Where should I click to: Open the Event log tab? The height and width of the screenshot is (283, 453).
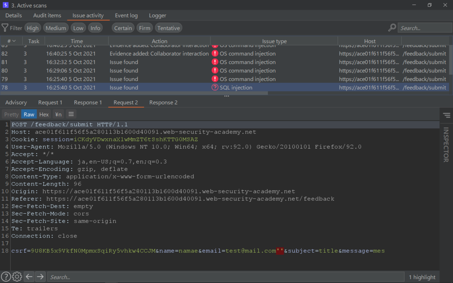tap(126, 15)
